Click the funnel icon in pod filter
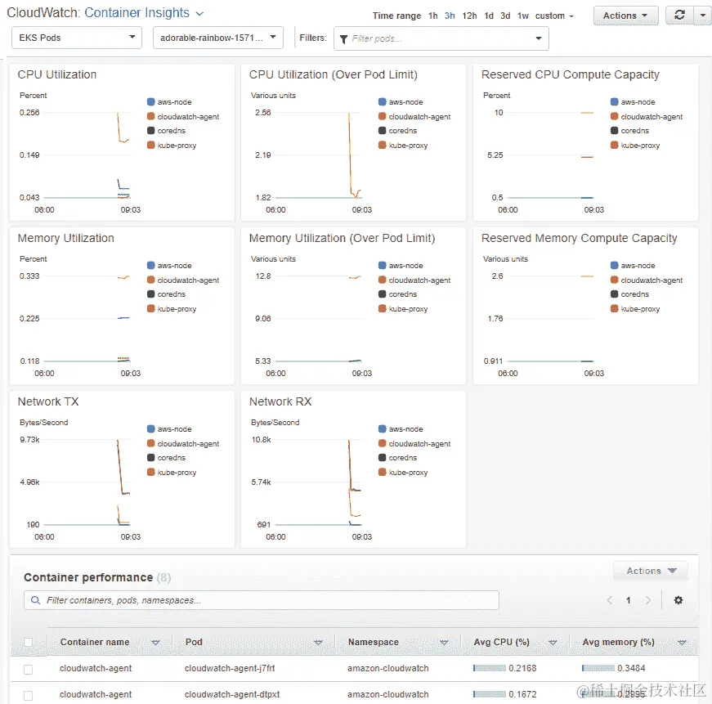This screenshot has height=704, width=712. click(344, 39)
